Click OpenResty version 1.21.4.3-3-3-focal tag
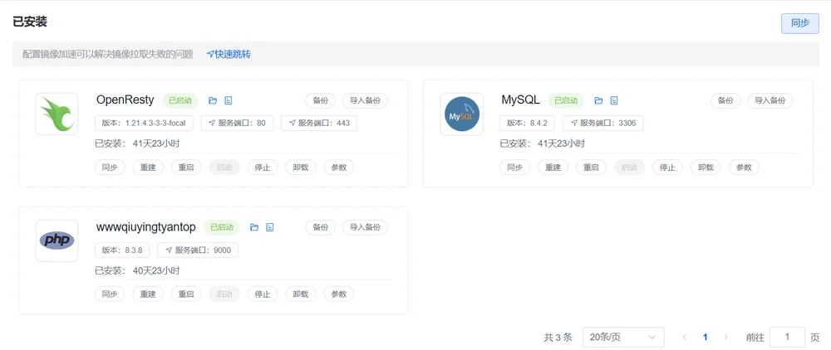831x350 pixels. pos(144,124)
